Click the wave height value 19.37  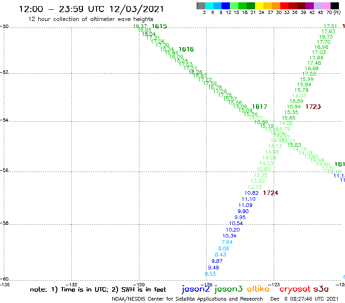point(140,26)
